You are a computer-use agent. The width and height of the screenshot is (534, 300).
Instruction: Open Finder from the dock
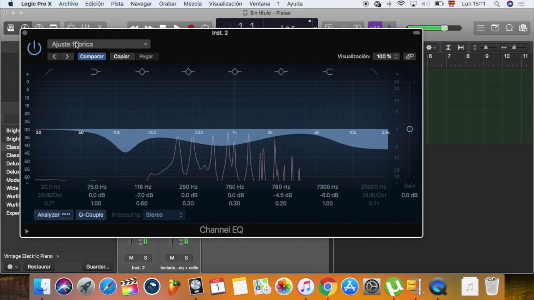(42, 287)
